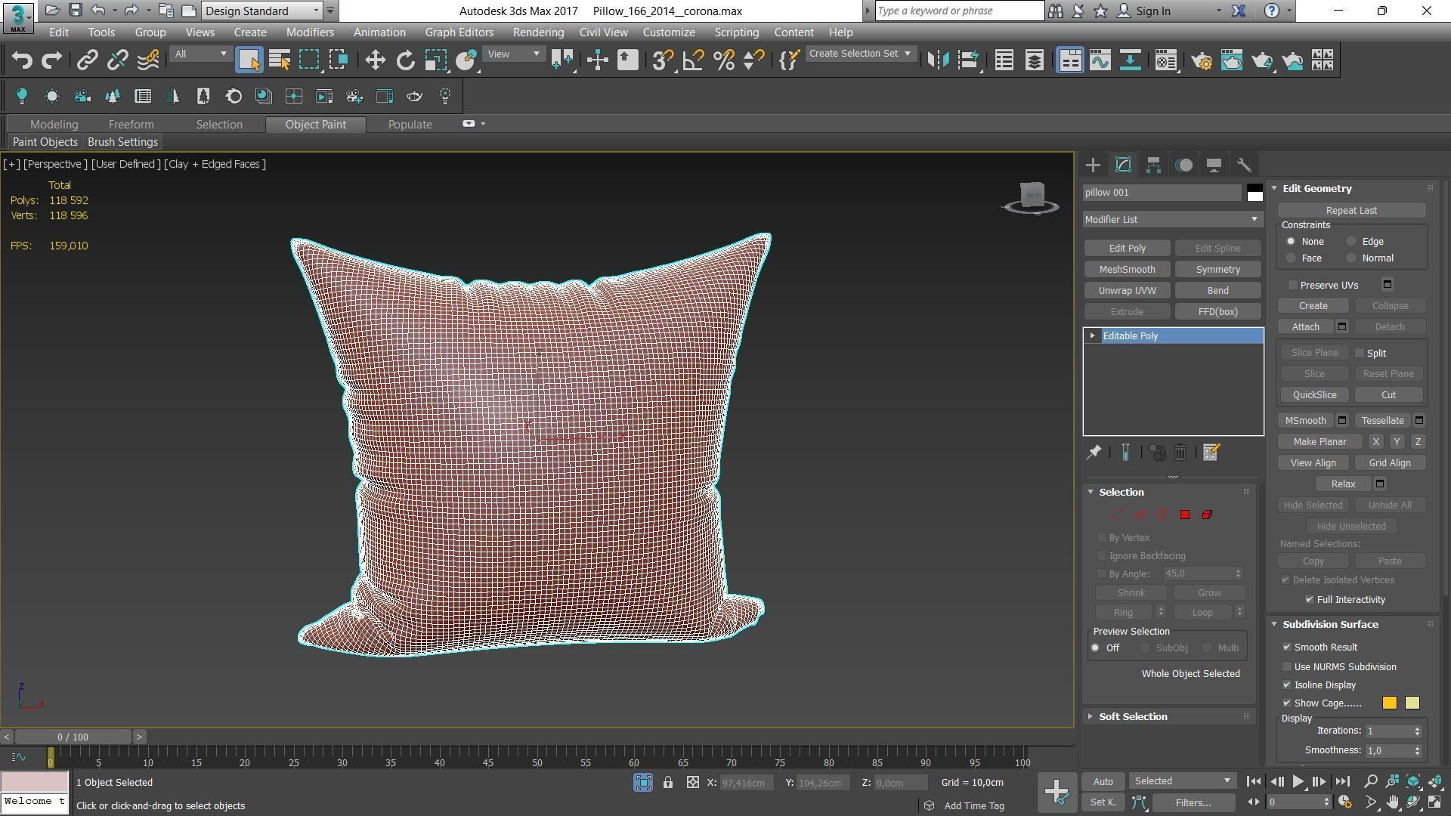The image size is (1451, 816).
Task: Click the Undo arrow in main toolbar
Action: [x=22, y=60]
